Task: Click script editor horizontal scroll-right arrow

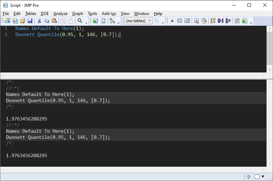Action: (263, 75)
